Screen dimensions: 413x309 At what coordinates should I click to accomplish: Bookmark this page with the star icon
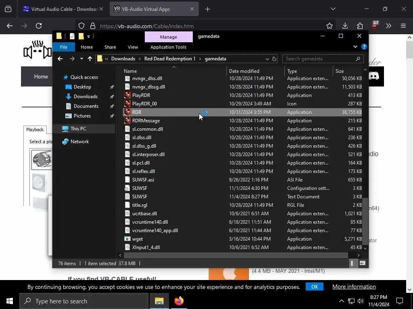[329, 26]
